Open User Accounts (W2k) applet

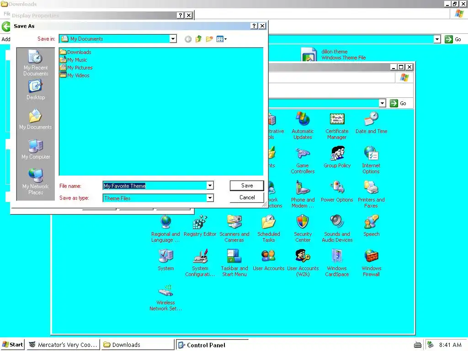(x=303, y=263)
